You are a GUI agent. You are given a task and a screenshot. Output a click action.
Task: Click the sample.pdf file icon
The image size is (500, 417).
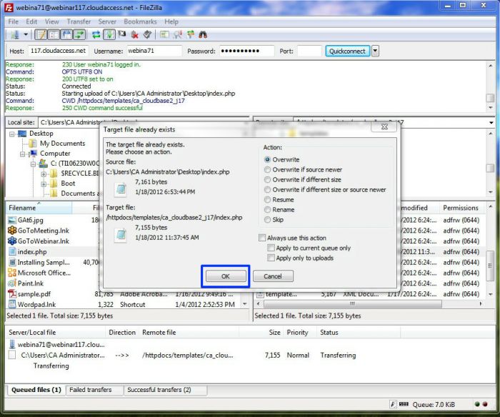[x=12, y=293]
